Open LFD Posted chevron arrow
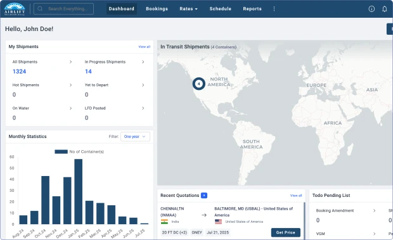393x240 pixels. [143, 108]
